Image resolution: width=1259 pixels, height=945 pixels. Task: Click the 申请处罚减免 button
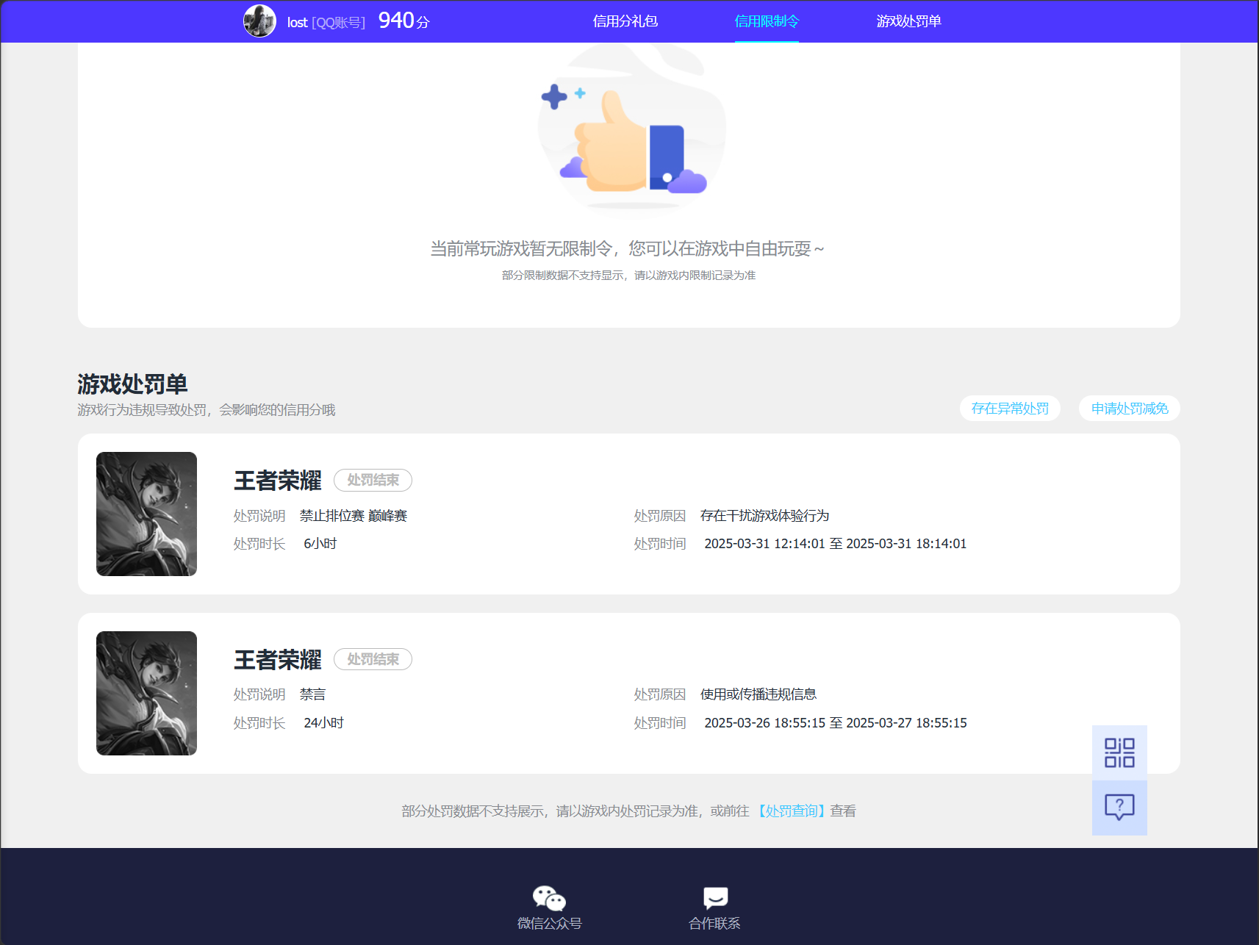[1130, 409]
